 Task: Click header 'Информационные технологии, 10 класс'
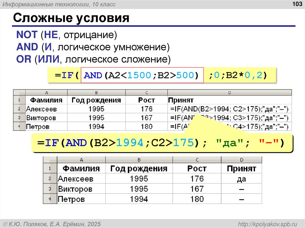click(x=59, y=4)
